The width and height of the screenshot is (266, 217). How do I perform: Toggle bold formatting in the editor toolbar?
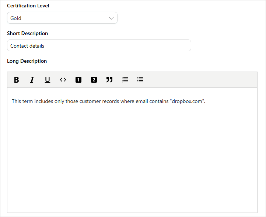click(x=17, y=80)
